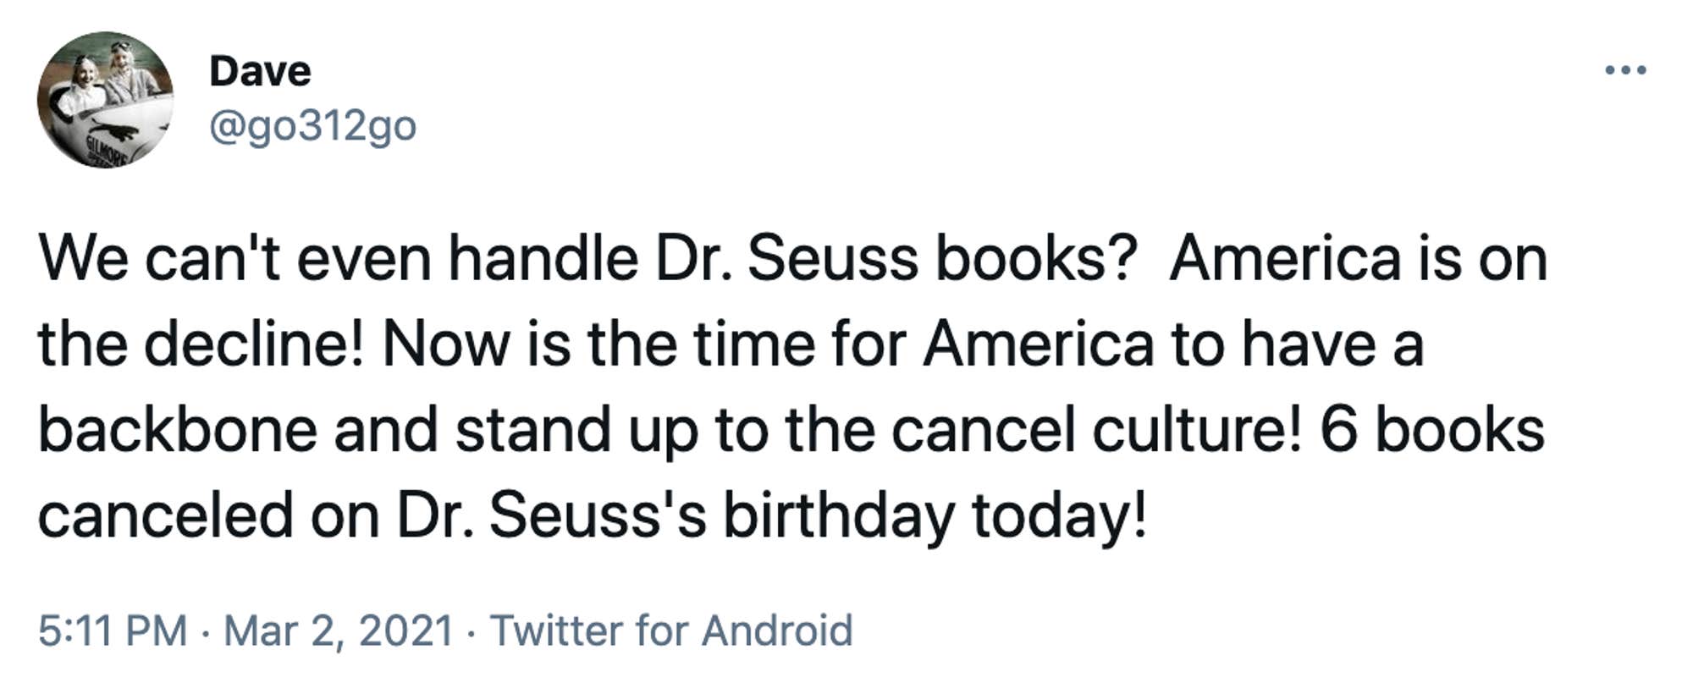Click the word "canceled" in the tweet
Image resolution: width=1693 pixels, height=694 pixels.
click(x=165, y=515)
